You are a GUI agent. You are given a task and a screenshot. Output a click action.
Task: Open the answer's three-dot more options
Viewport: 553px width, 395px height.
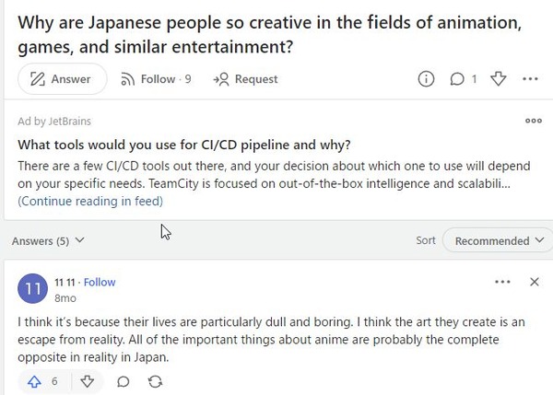coord(502,282)
